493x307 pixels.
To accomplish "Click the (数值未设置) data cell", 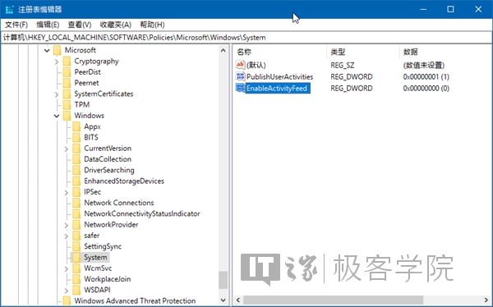I will [x=423, y=65].
